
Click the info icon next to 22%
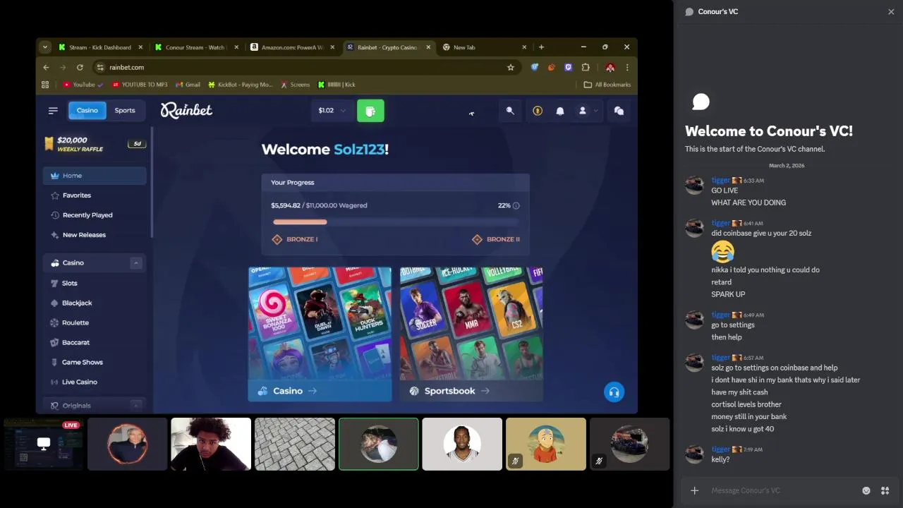516,205
